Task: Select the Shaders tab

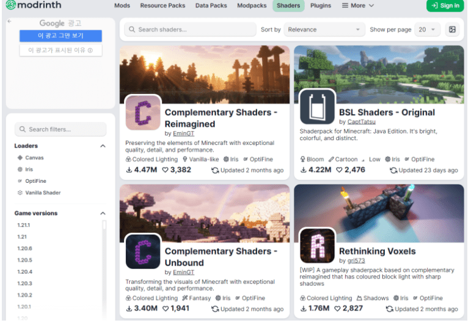Action: pos(288,5)
